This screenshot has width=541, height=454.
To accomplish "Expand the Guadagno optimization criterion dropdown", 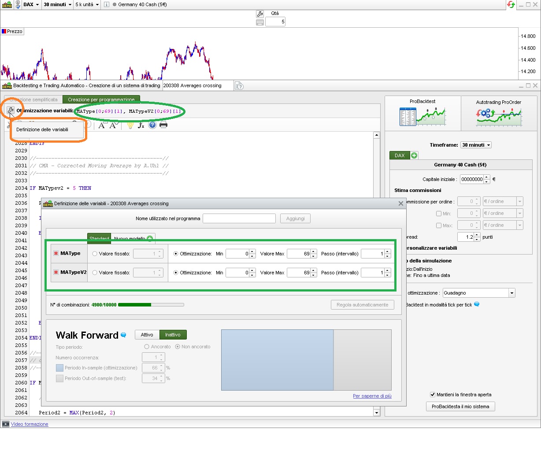I will tap(511, 293).
